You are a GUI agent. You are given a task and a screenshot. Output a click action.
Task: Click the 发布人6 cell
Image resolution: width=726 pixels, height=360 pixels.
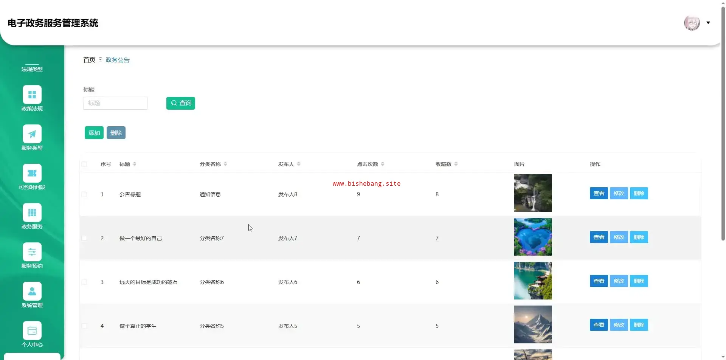[x=288, y=282]
